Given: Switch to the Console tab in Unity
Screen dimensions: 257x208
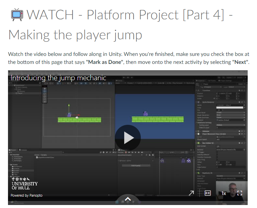Looking at the screenshot, I should pos(24,150).
